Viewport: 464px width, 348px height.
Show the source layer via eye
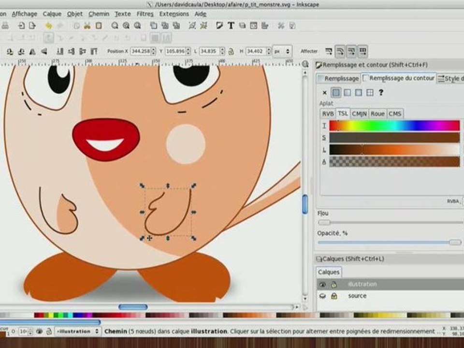[322, 296]
